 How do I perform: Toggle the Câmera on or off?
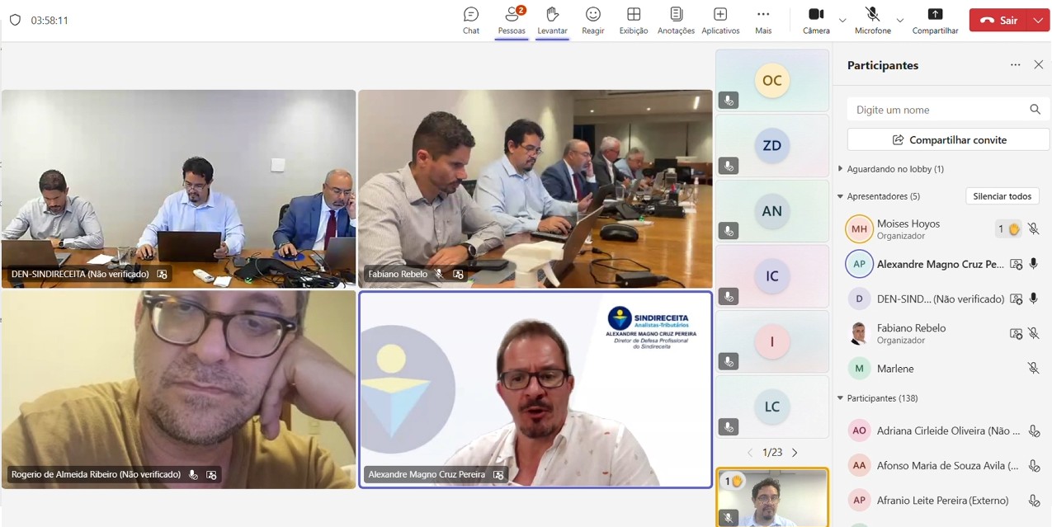[x=815, y=21]
